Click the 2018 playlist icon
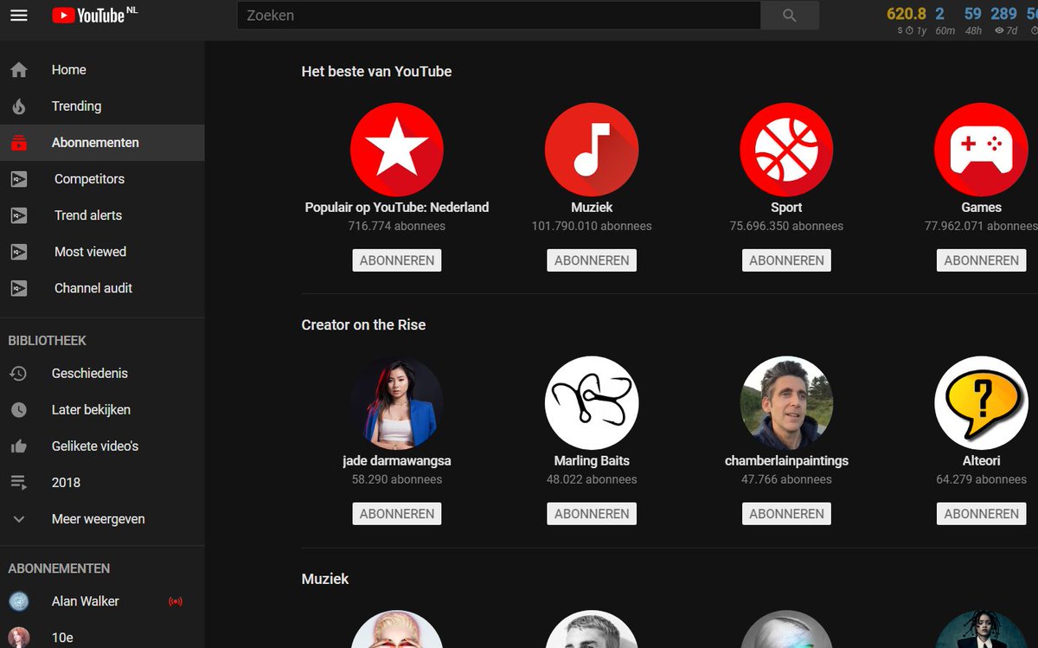1038x648 pixels. [19, 483]
